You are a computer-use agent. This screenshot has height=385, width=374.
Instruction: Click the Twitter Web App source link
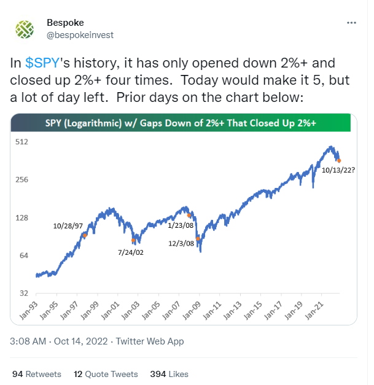pos(150,341)
